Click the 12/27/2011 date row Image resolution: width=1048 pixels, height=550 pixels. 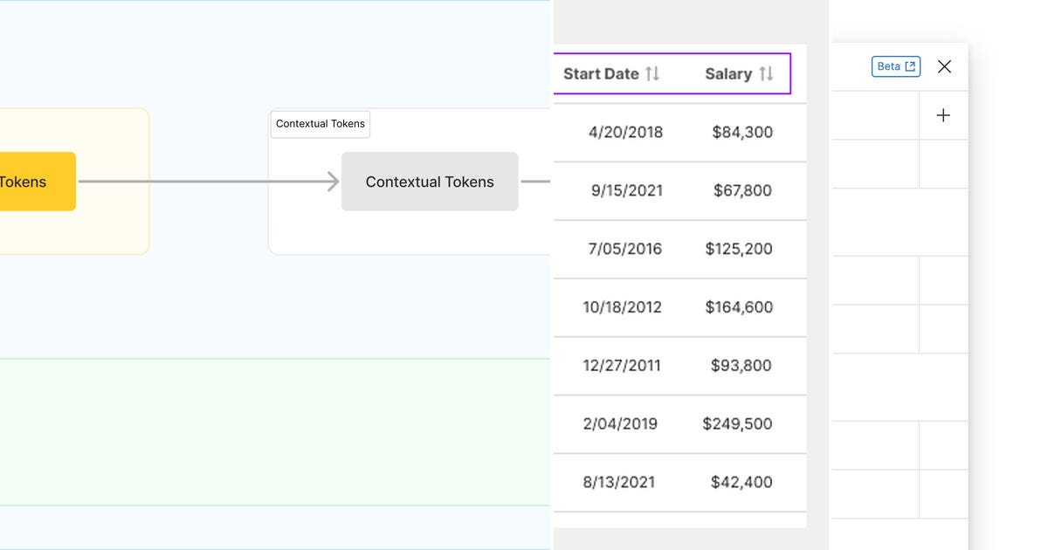[622, 366]
